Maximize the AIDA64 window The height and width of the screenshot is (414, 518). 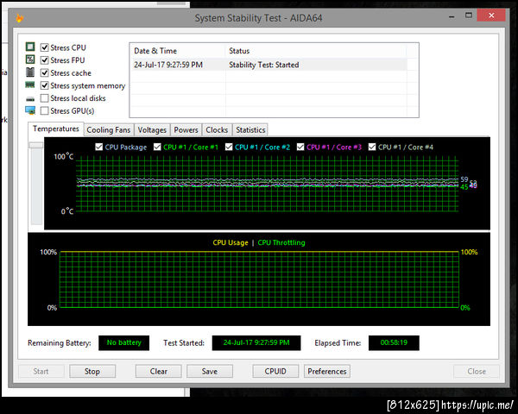tap(469, 16)
